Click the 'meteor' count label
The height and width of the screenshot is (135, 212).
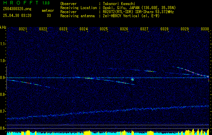pyautogui.click(x=48, y=10)
